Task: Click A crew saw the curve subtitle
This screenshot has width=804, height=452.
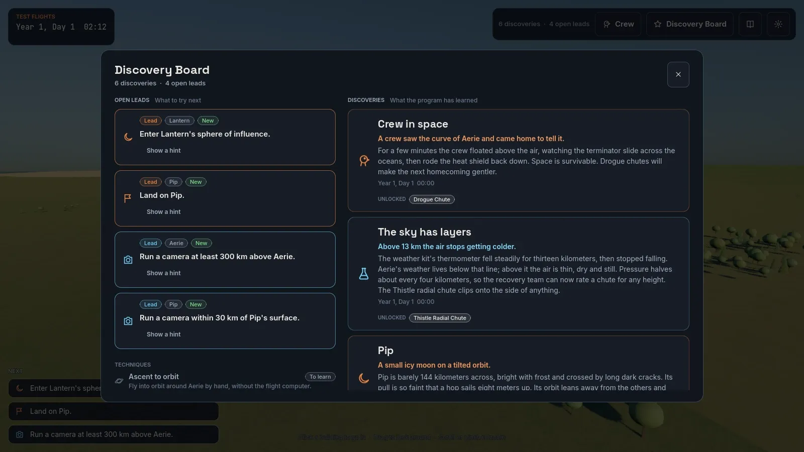Action: (471, 139)
